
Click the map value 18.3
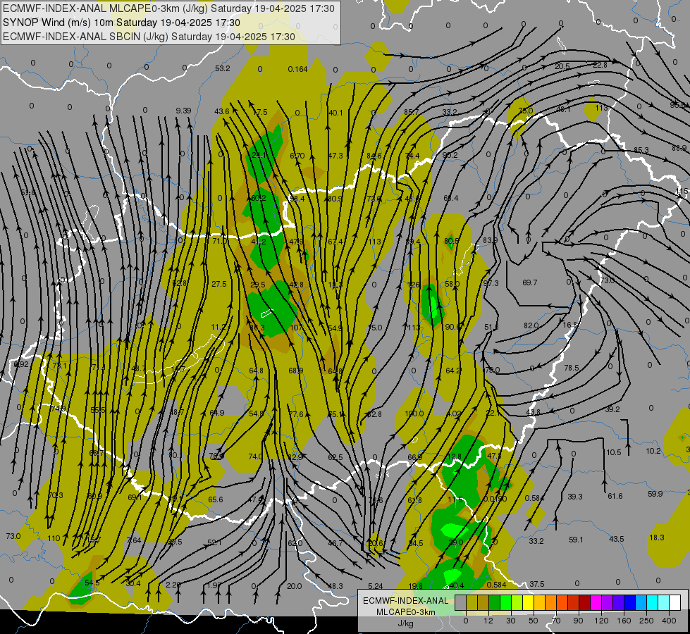tap(657, 537)
